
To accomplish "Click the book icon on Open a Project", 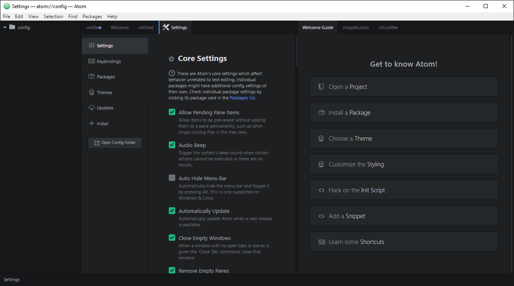I will pyautogui.click(x=321, y=86).
